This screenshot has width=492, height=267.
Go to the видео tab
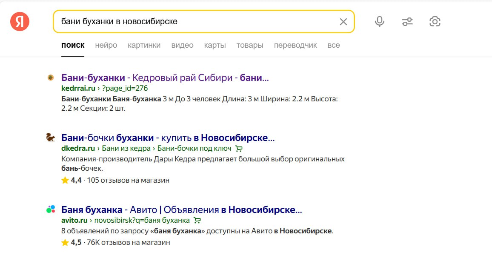click(x=182, y=45)
